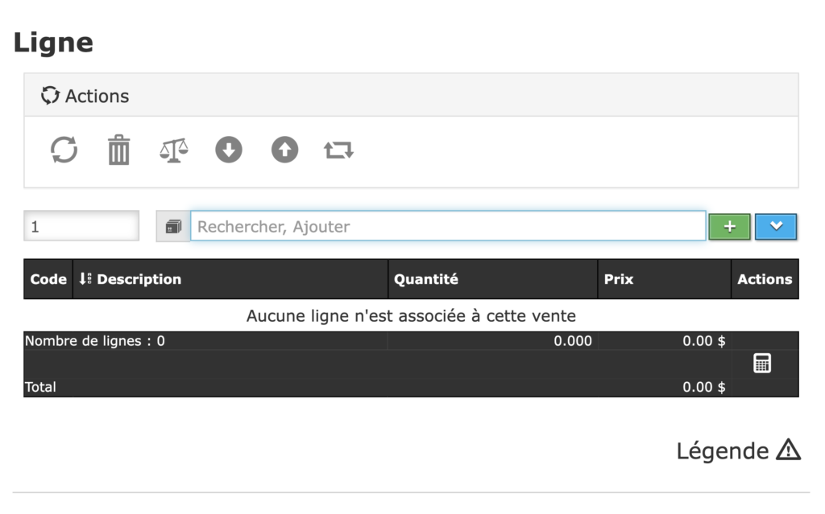Click the circled up arrow icon
825x514 pixels.
coord(284,150)
